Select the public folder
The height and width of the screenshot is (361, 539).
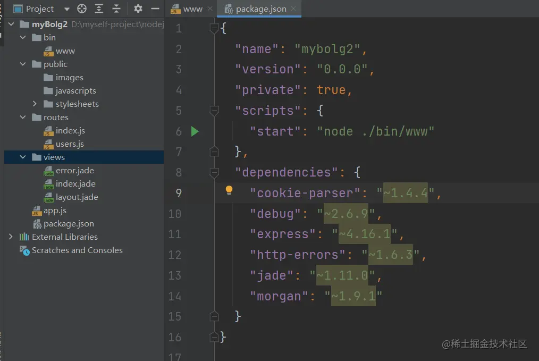coord(55,64)
